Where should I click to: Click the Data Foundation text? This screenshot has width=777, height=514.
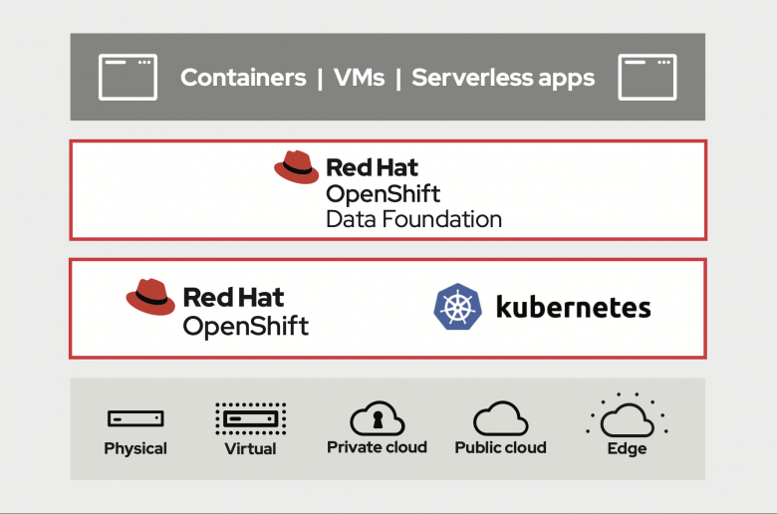(x=413, y=219)
